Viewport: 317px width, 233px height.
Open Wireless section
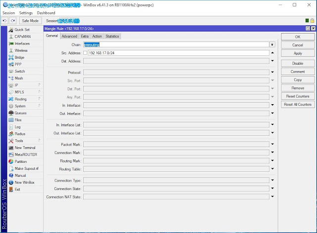pos(25,50)
